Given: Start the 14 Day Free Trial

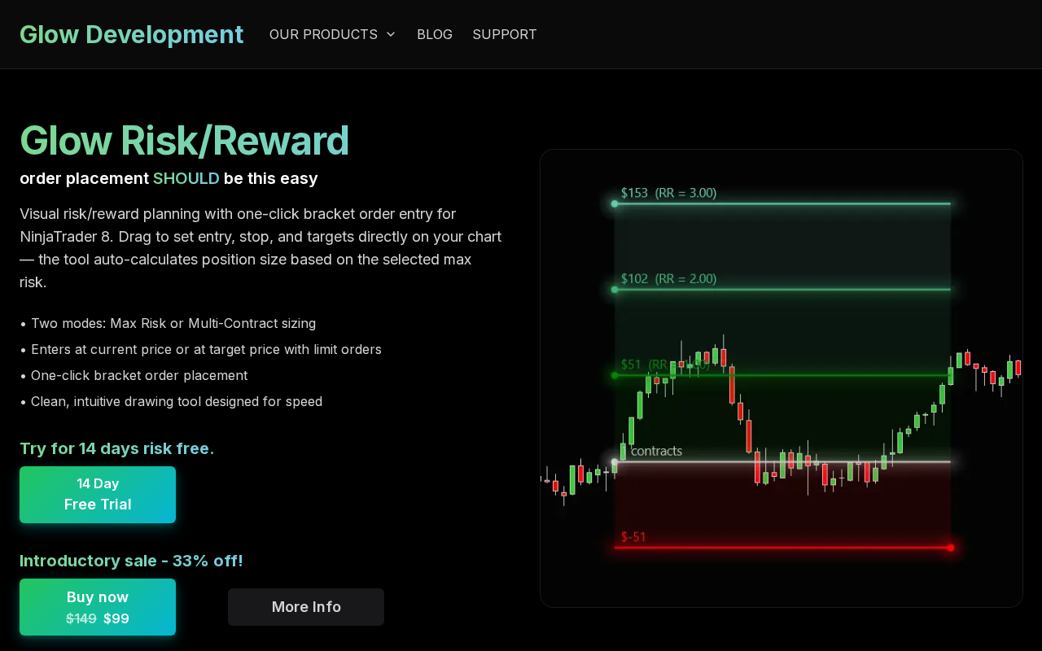Looking at the screenshot, I should coord(98,495).
